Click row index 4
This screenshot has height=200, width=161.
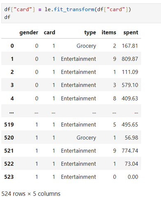[12, 99]
